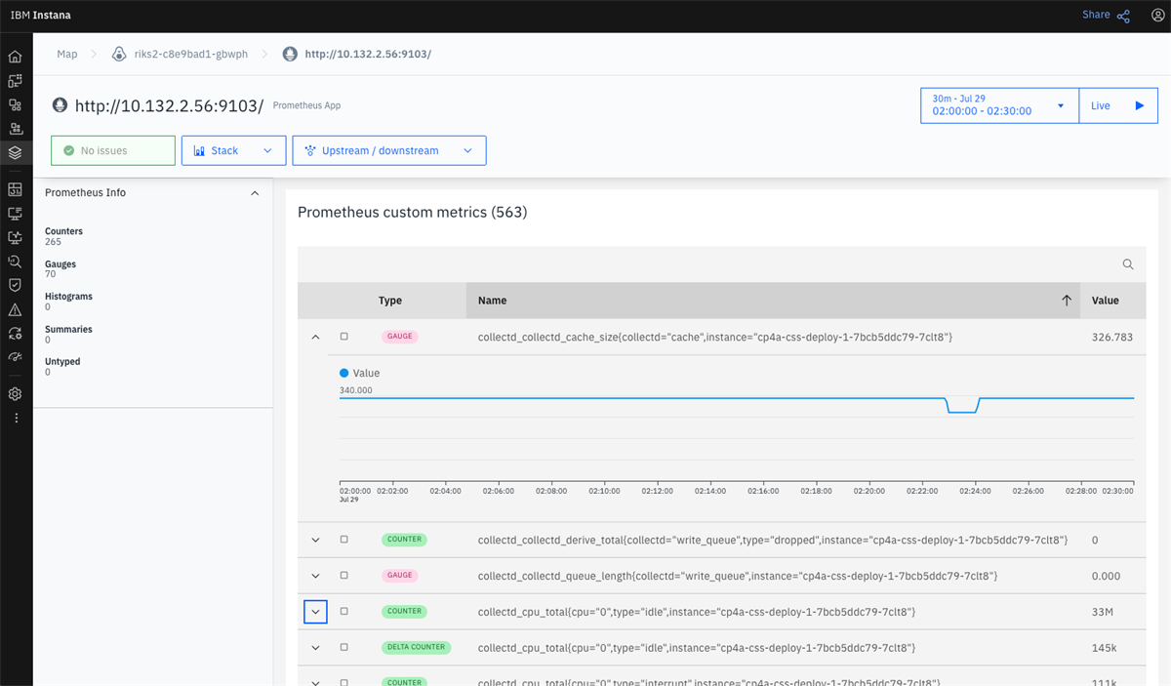Collapse the Prometheus Info panel
Screen dimensions: 1171x686
255,193
